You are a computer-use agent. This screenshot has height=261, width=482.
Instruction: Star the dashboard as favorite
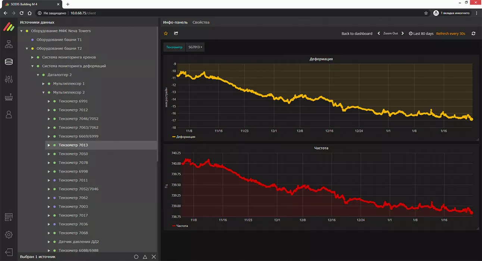point(166,34)
